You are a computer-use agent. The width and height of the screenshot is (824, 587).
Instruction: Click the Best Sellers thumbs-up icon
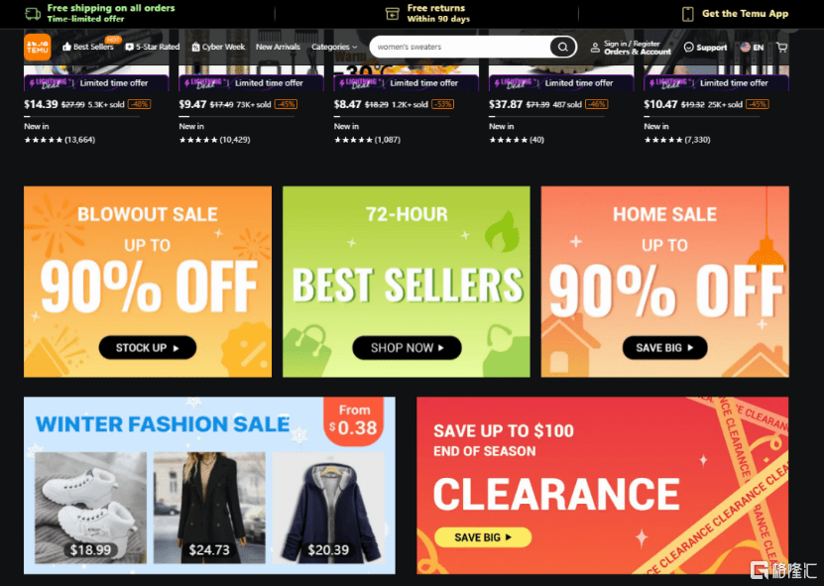tap(66, 47)
